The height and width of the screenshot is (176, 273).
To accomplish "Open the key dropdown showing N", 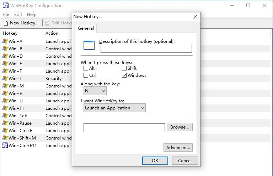I will [95, 91].
